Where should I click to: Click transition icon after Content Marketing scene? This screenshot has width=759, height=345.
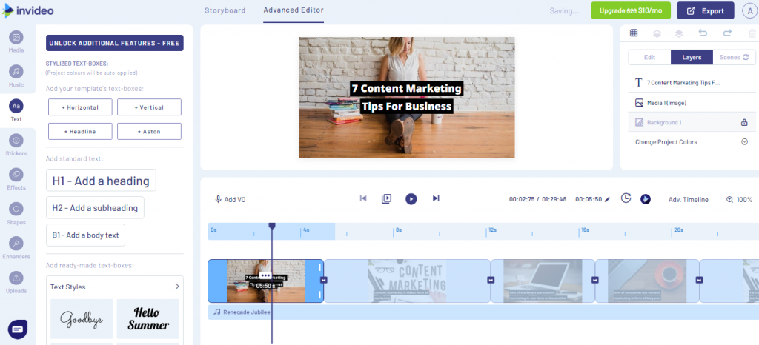(x=491, y=280)
